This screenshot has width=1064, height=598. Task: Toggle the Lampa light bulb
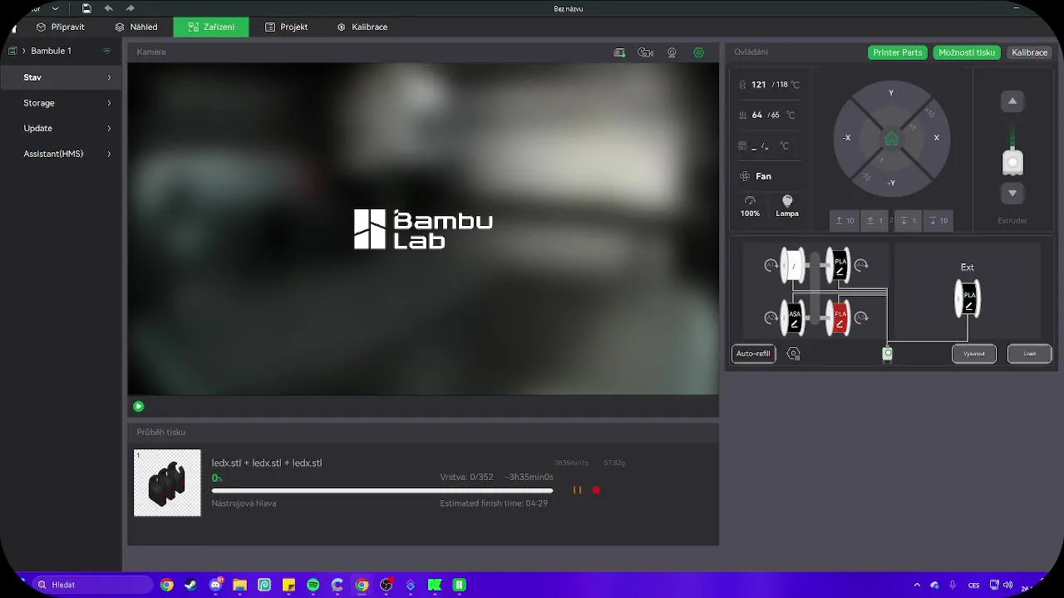(x=787, y=205)
